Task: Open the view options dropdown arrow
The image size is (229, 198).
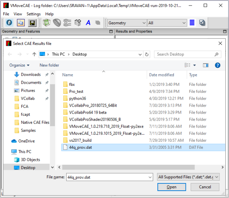Action: coord(194,65)
